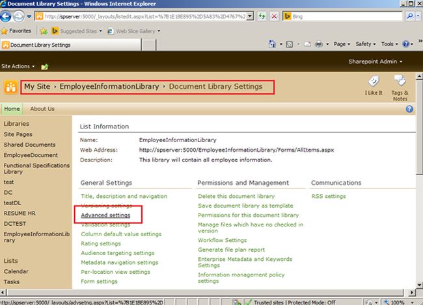This screenshot has height=305, width=423.
Task: Open Metadata navigation settings link
Action: tap(120, 262)
